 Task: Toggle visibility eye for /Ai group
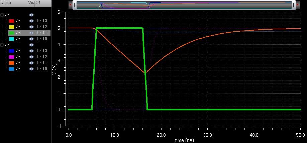31,45
